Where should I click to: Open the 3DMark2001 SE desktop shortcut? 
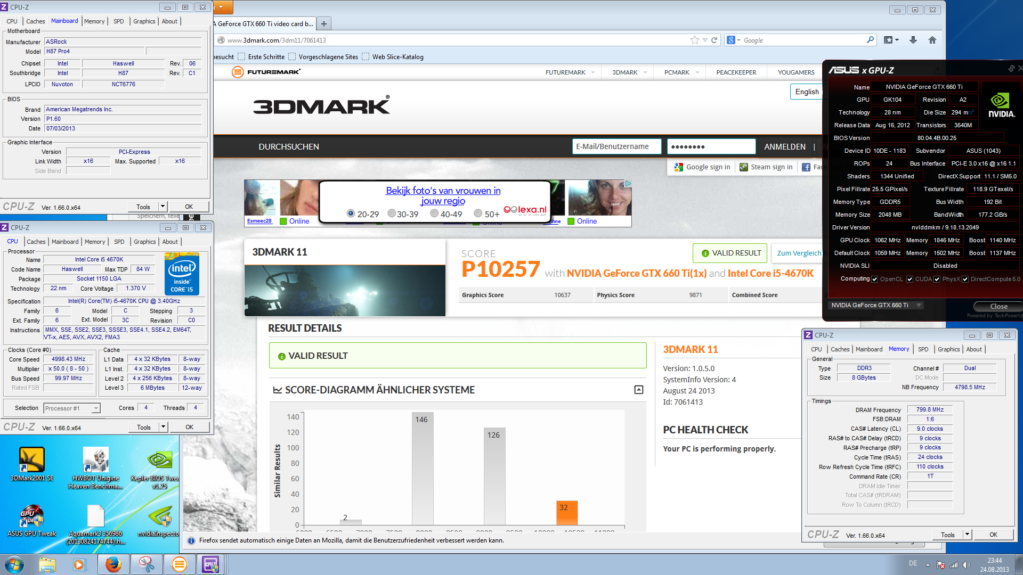pyautogui.click(x=31, y=464)
